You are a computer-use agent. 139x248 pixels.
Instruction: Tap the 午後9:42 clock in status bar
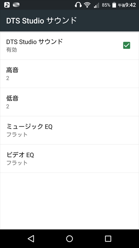click(127, 5)
